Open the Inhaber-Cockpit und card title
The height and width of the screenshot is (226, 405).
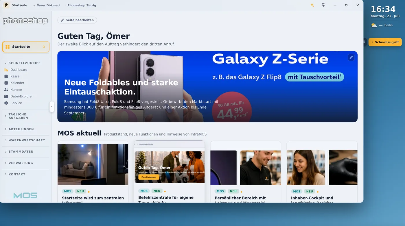click(x=312, y=198)
